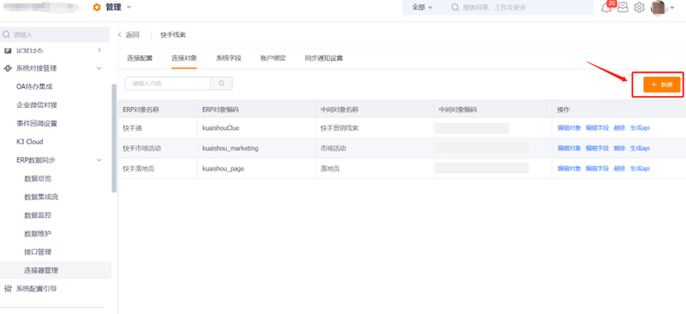Click the 快手营销线索 cell
The width and height of the screenshot is (686, 314).
[x=340, y=128]
